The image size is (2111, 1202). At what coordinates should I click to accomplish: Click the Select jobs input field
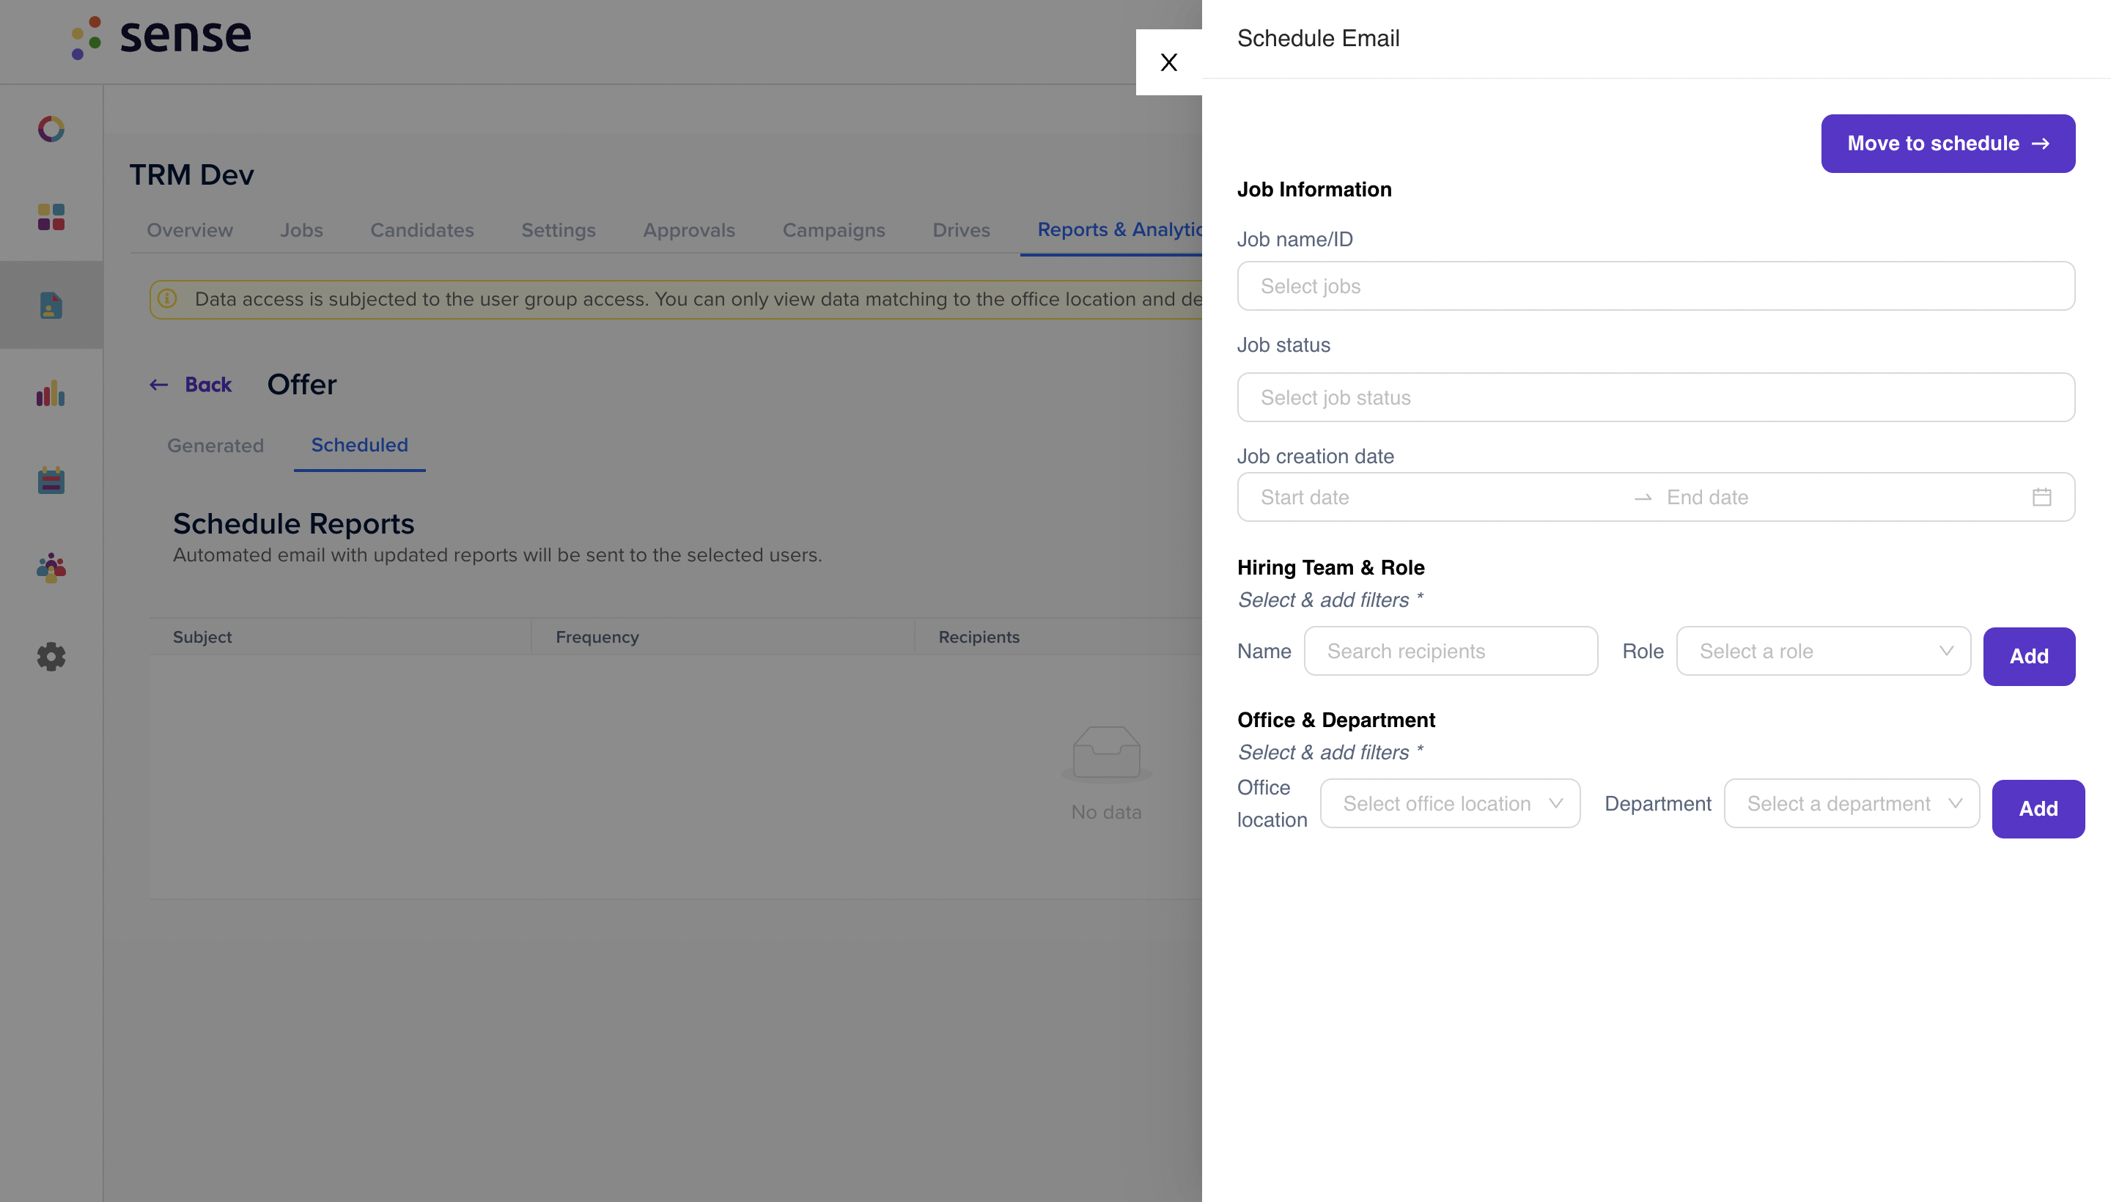[1655, 287]
